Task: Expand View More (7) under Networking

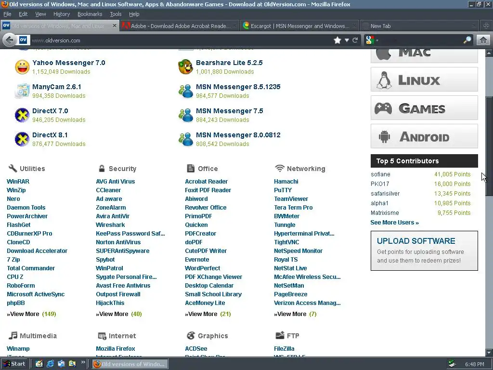Action: pos(295,314)
